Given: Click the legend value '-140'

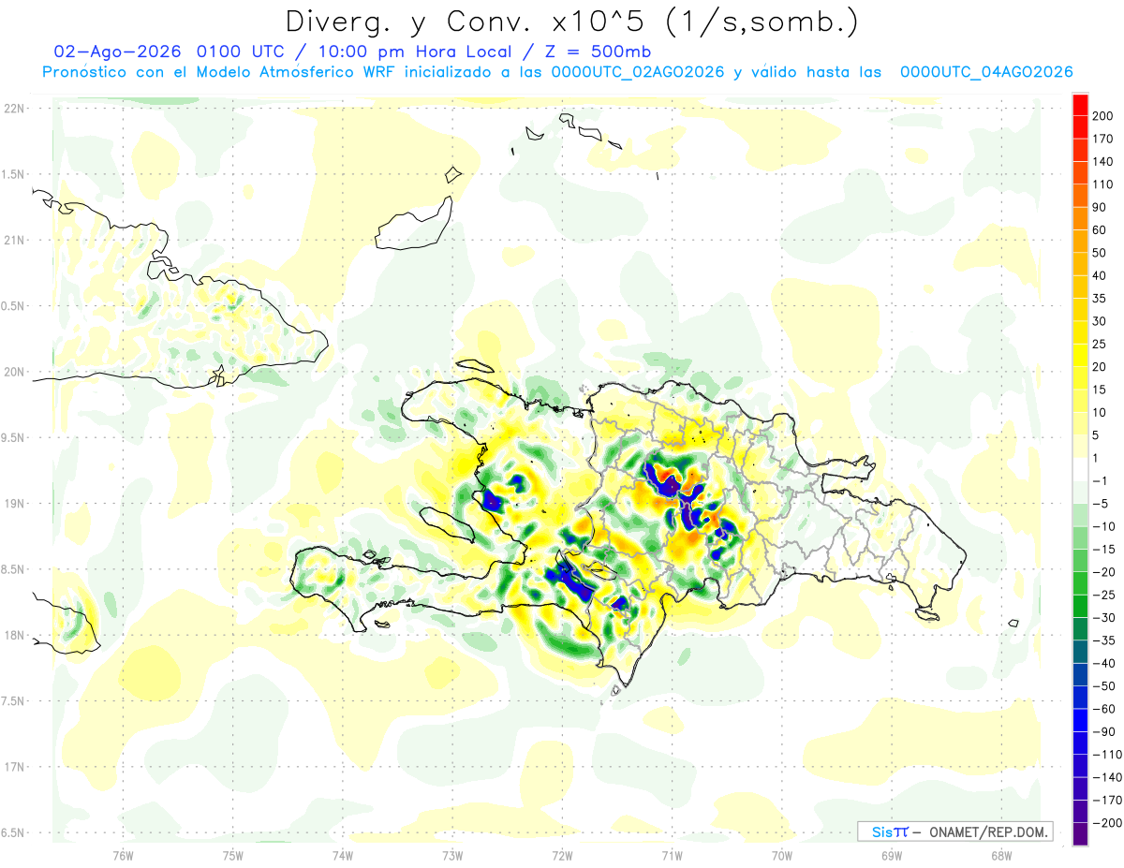Looking at the screenshot, I should pos(1106,777).
